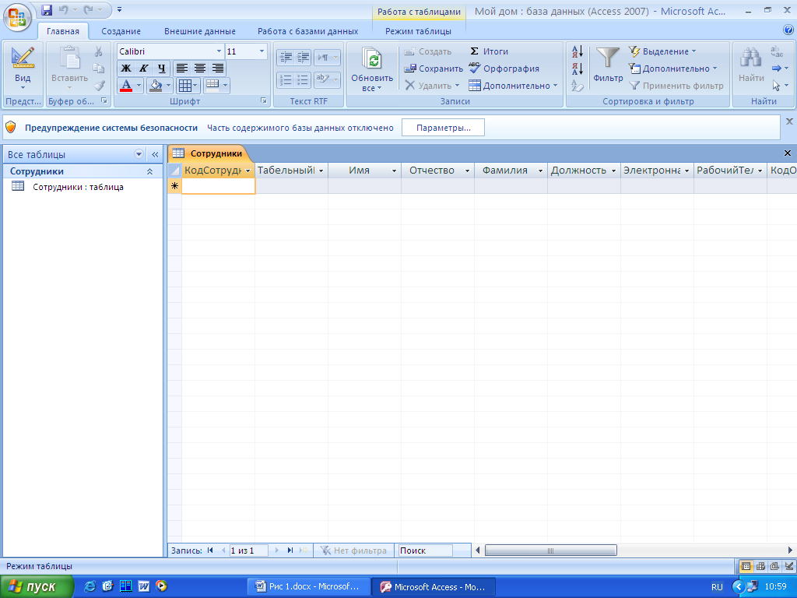Align text right
Screen dimensions: 797x598
(218, 69)
